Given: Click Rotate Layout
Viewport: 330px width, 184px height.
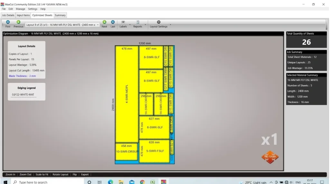Looking at the screenshot, I should point(60,175).
